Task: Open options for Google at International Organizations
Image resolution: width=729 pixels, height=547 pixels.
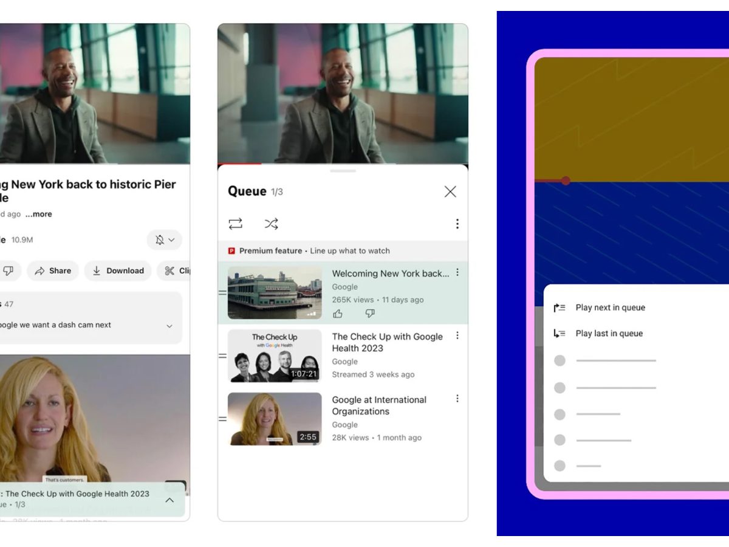Action: coord(457,399)
